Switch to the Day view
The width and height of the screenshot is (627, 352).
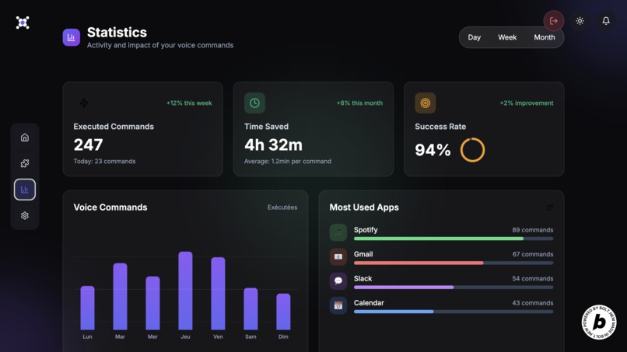pos(475,37)
